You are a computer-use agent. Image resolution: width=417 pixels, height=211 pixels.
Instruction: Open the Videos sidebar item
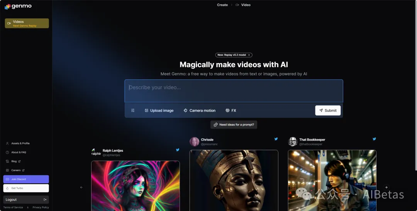click(x=27, y=23)
